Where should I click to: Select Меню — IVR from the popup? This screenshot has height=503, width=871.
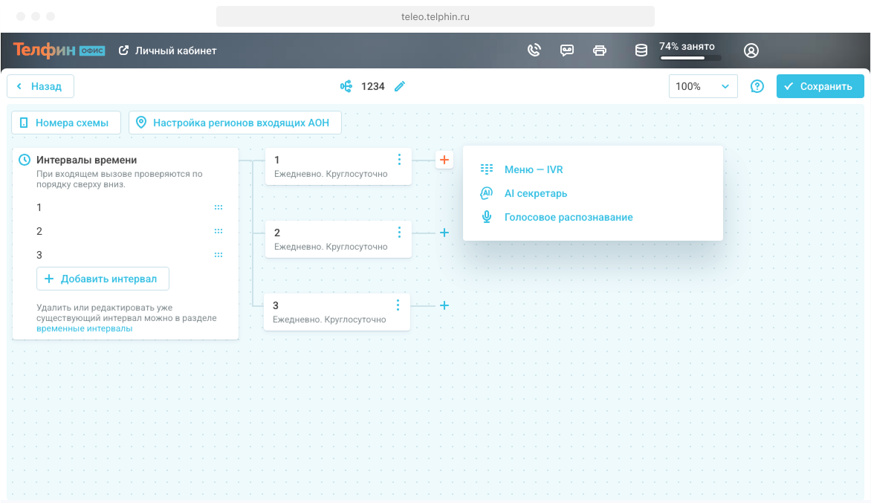click(x=533, y=169)
